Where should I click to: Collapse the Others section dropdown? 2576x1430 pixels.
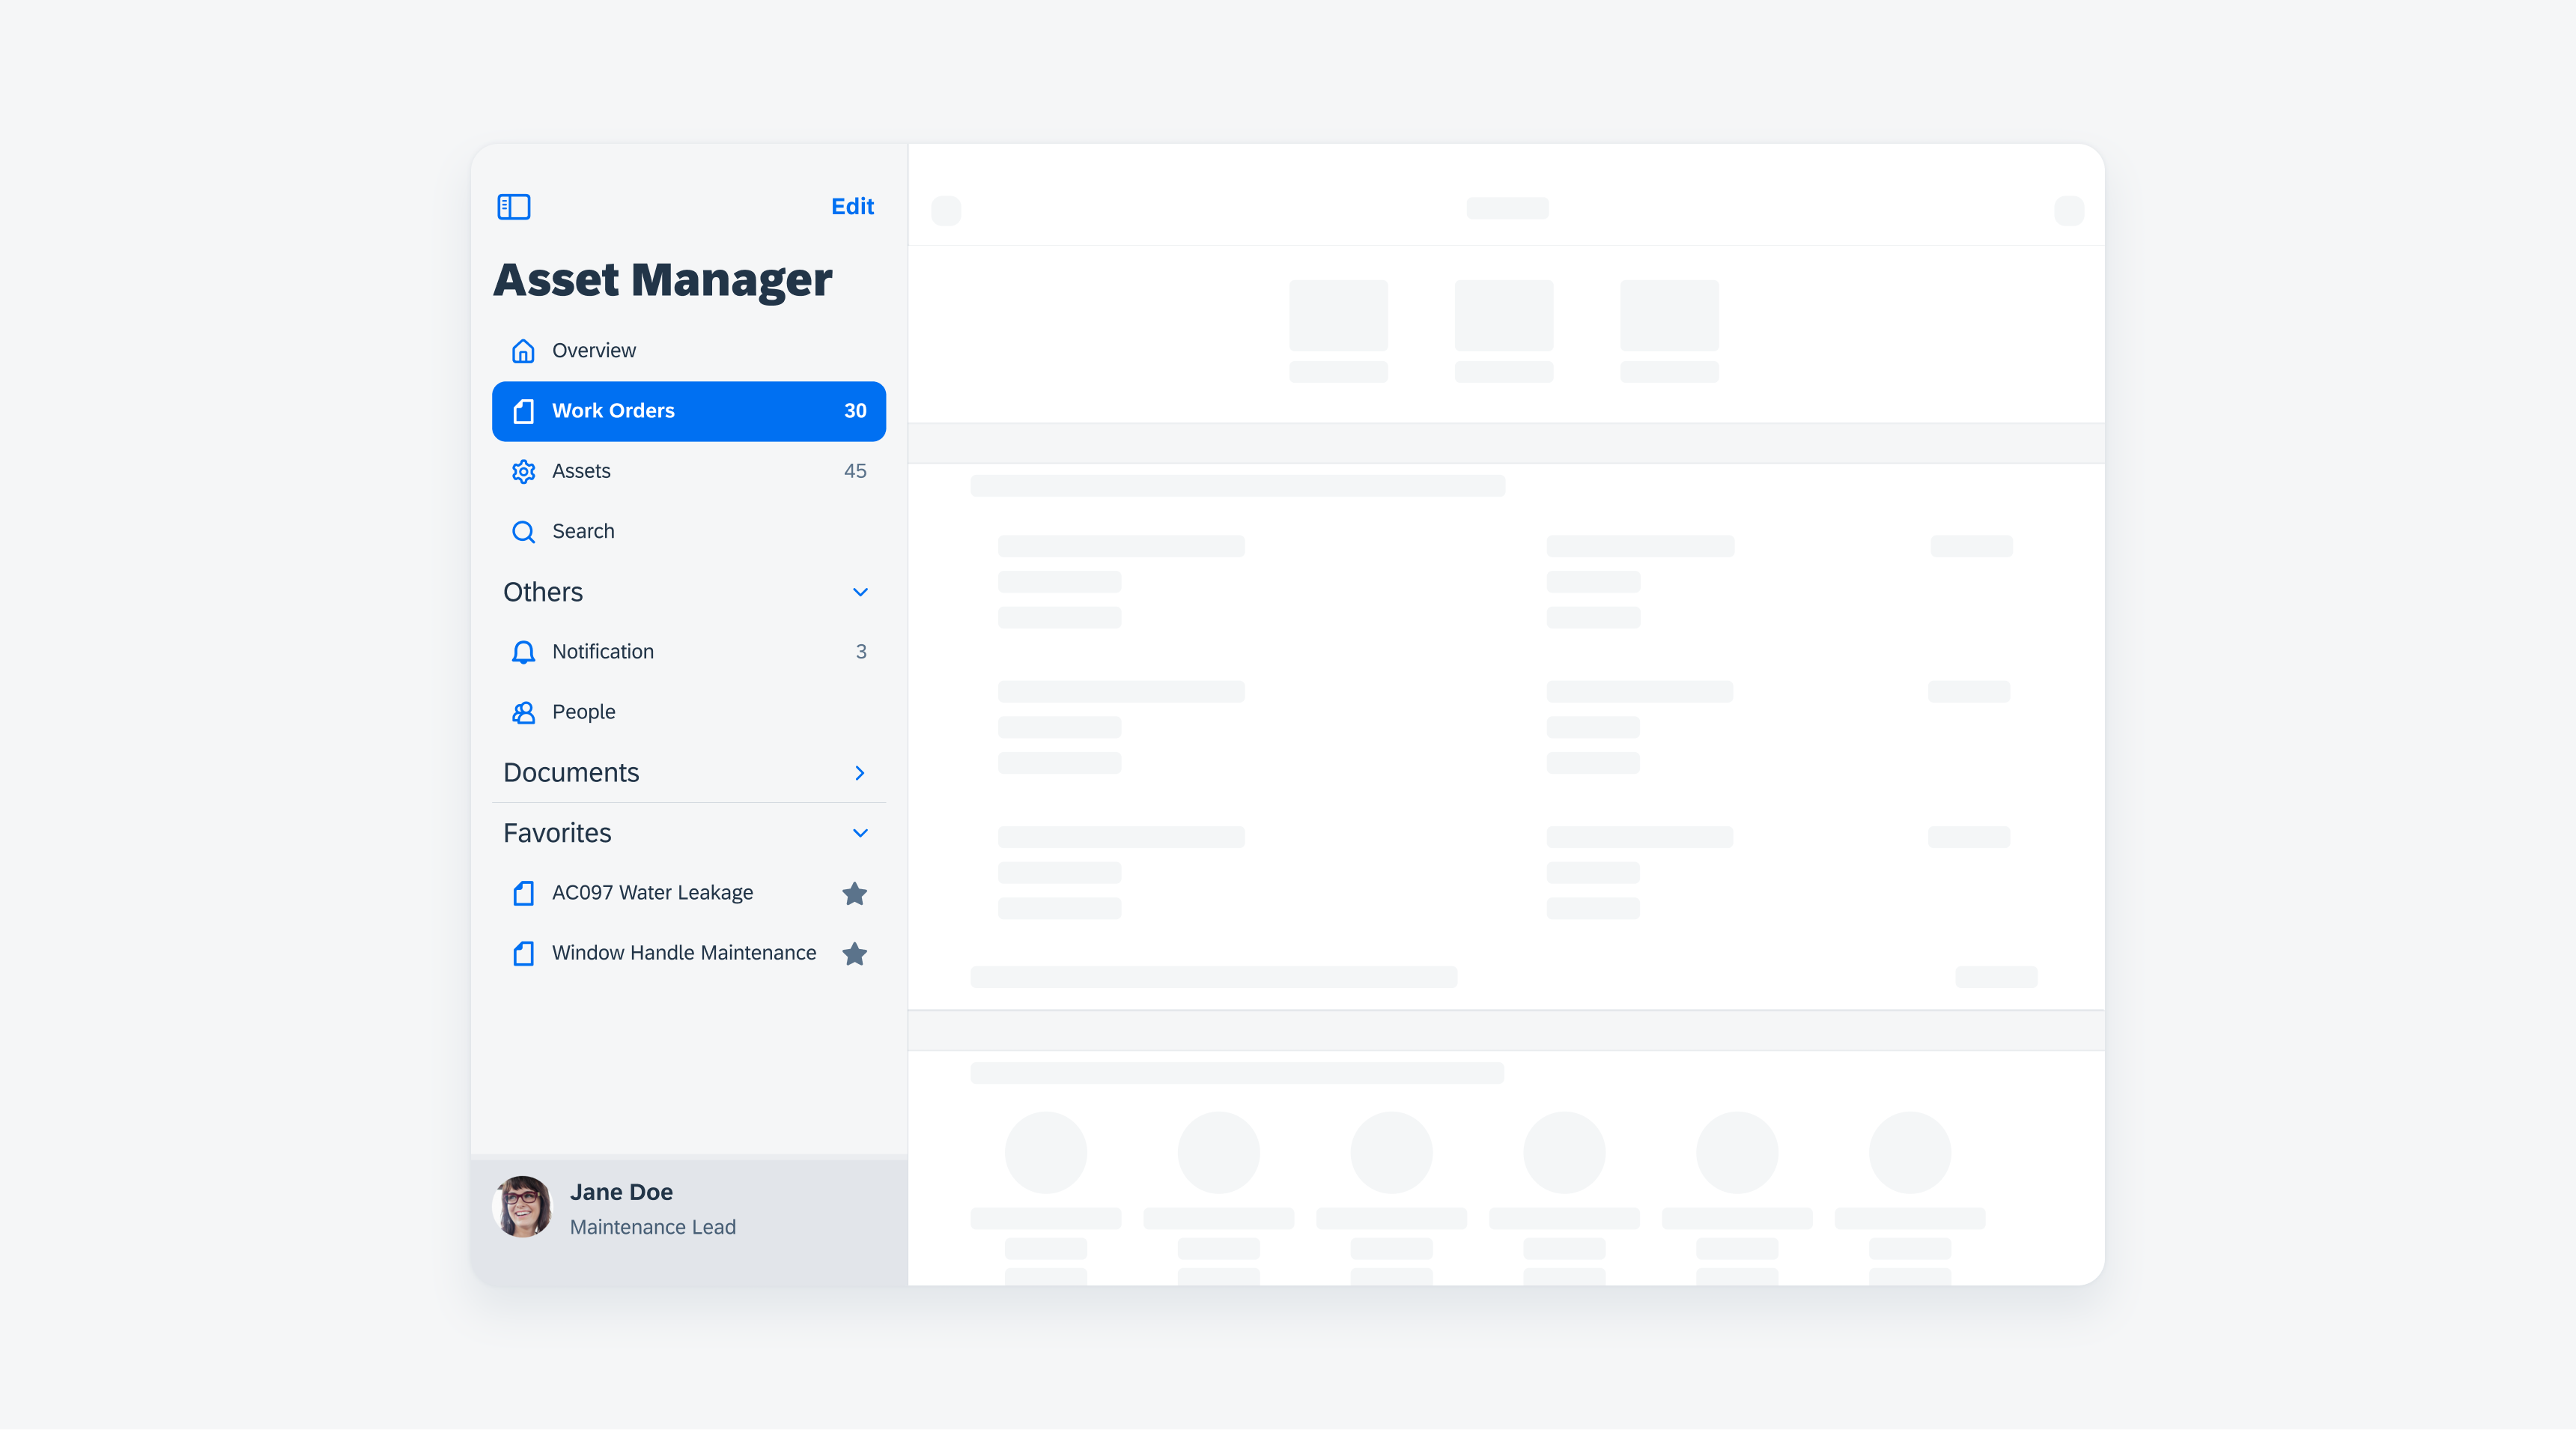click(x=857, y=590)
